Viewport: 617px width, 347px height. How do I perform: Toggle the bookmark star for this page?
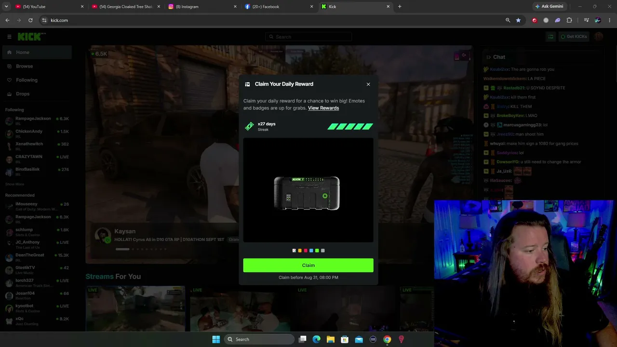point(518,20)
